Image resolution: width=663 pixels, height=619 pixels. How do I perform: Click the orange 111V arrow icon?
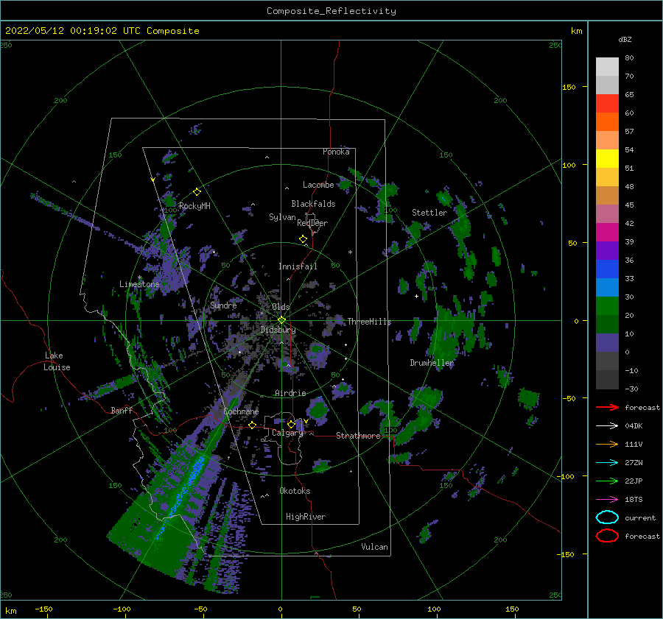coord(607,444)
